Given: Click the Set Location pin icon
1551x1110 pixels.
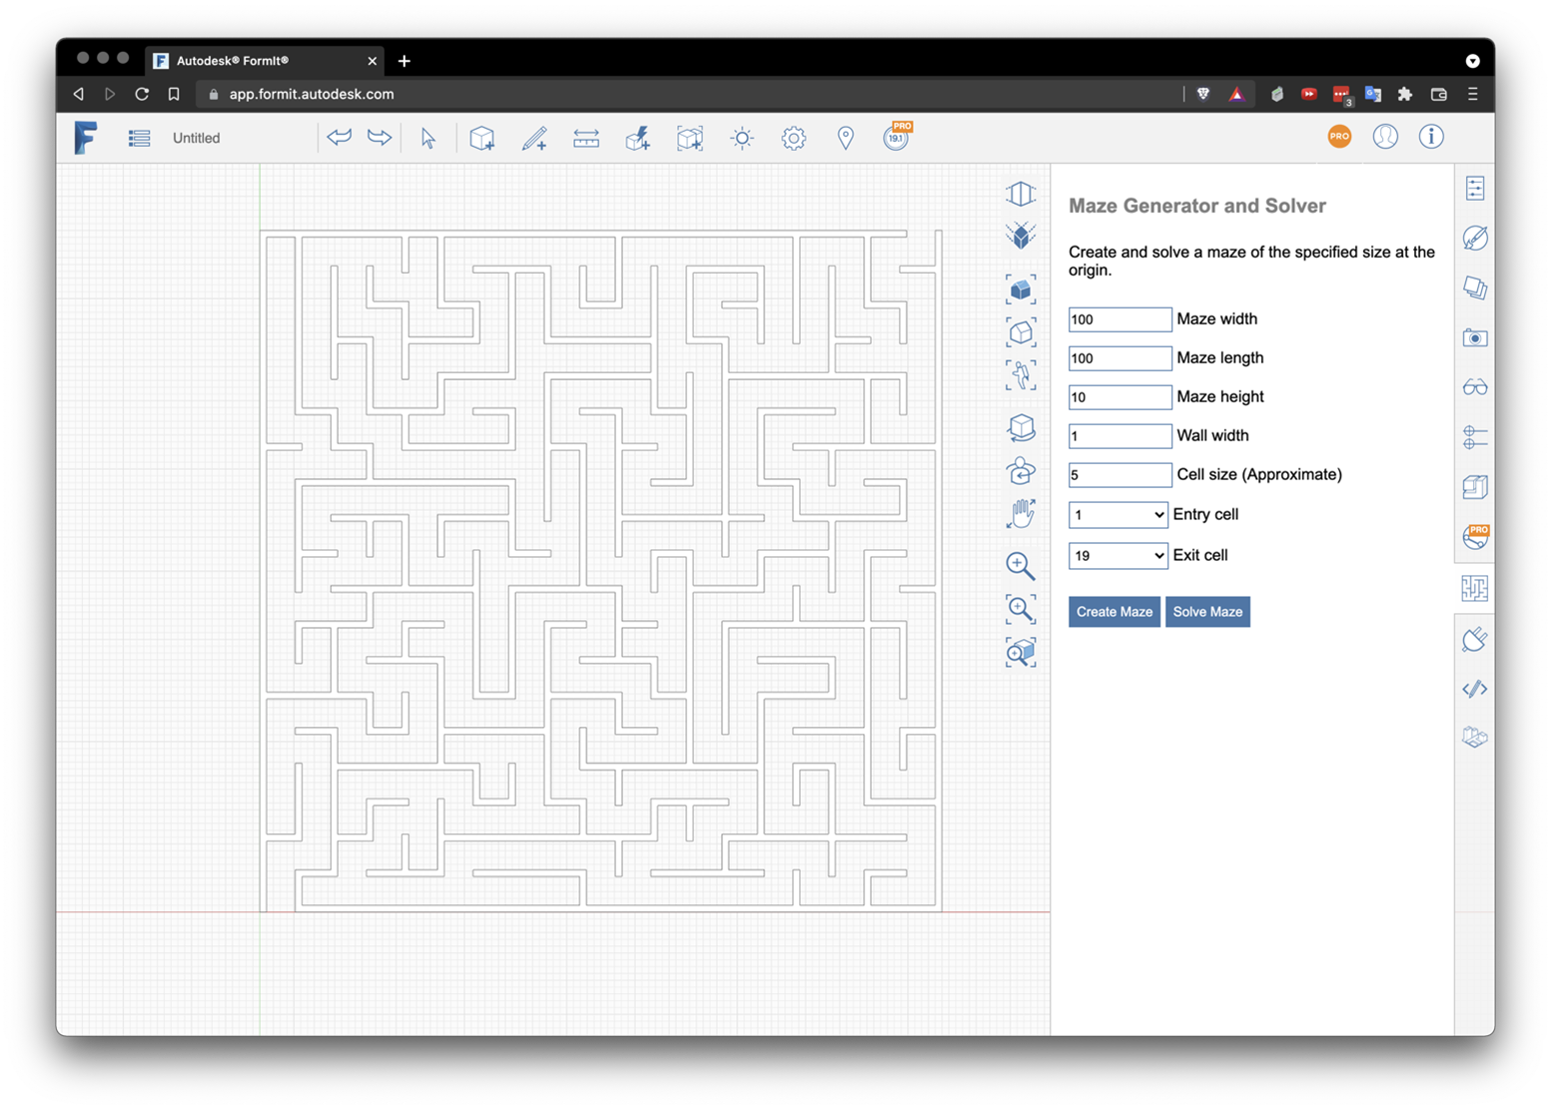Looking at the screenshot, I should [x=845, y=138].
